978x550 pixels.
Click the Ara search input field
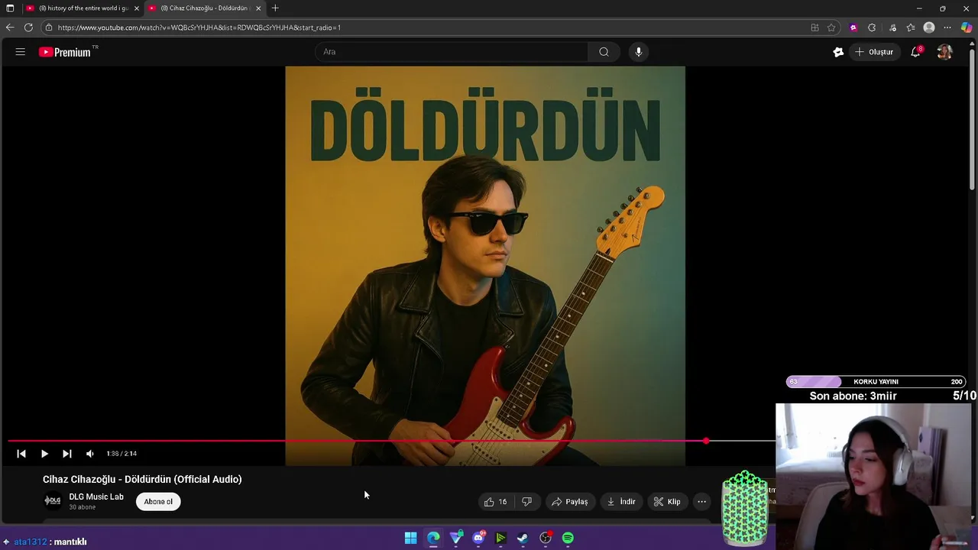click(x=452, y=52)
